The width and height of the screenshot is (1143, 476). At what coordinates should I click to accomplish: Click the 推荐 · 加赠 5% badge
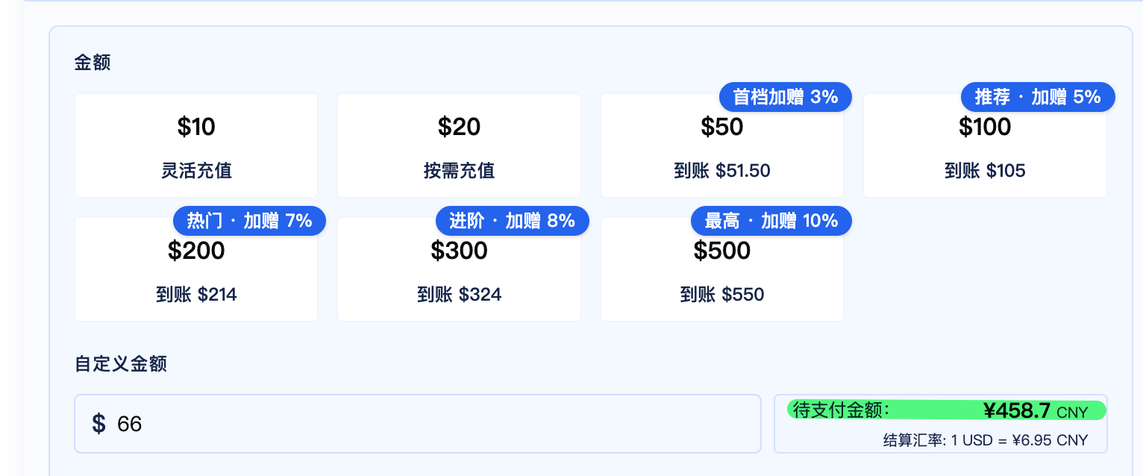[1038, 97]
